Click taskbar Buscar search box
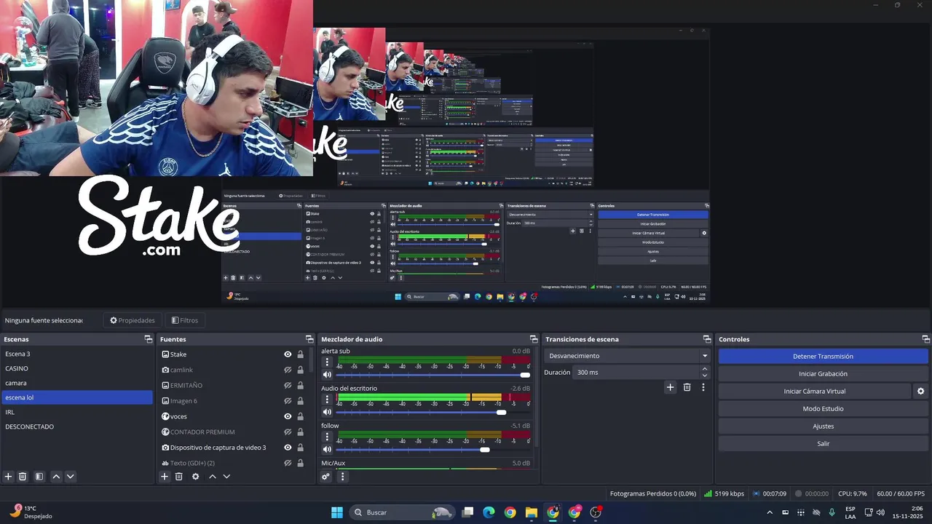This screenshot has height=524, width=932. pyautogui.click(x=401, y=512)
